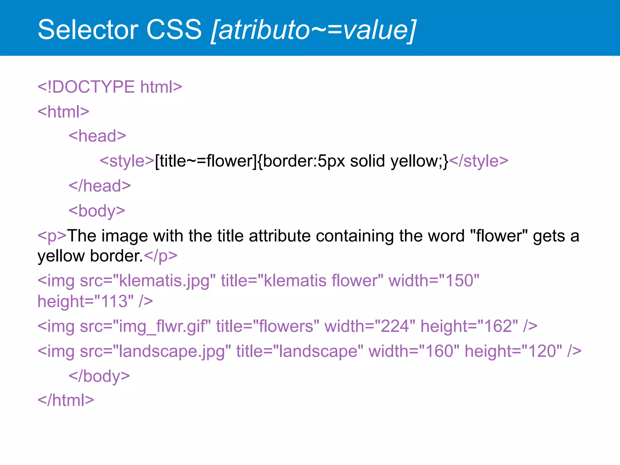The height and width of the screenshot is (465, 620).
Task: Click the img line with 'img_flwr.gif'
Action: click(288, 326)
